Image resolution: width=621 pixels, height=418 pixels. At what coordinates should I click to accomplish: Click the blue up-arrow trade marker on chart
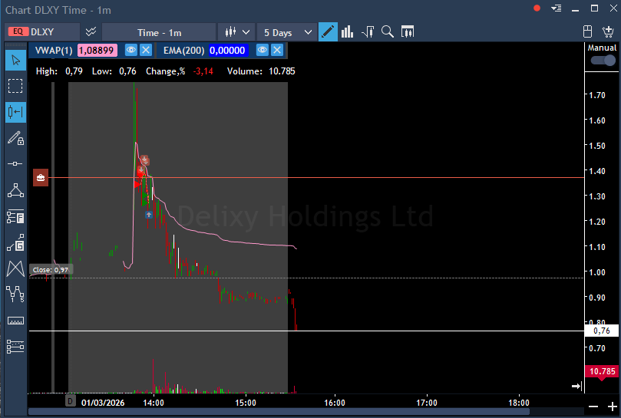[x=148, y=215]
